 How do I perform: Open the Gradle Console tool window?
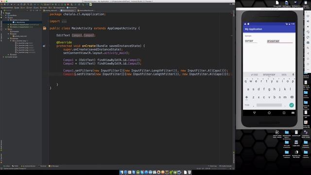point(225,166)
